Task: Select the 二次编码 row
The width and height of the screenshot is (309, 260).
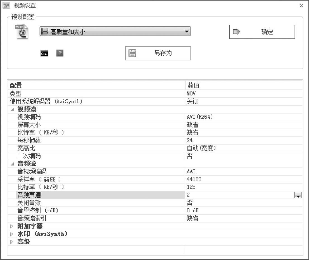Action: tap(155, 156)
